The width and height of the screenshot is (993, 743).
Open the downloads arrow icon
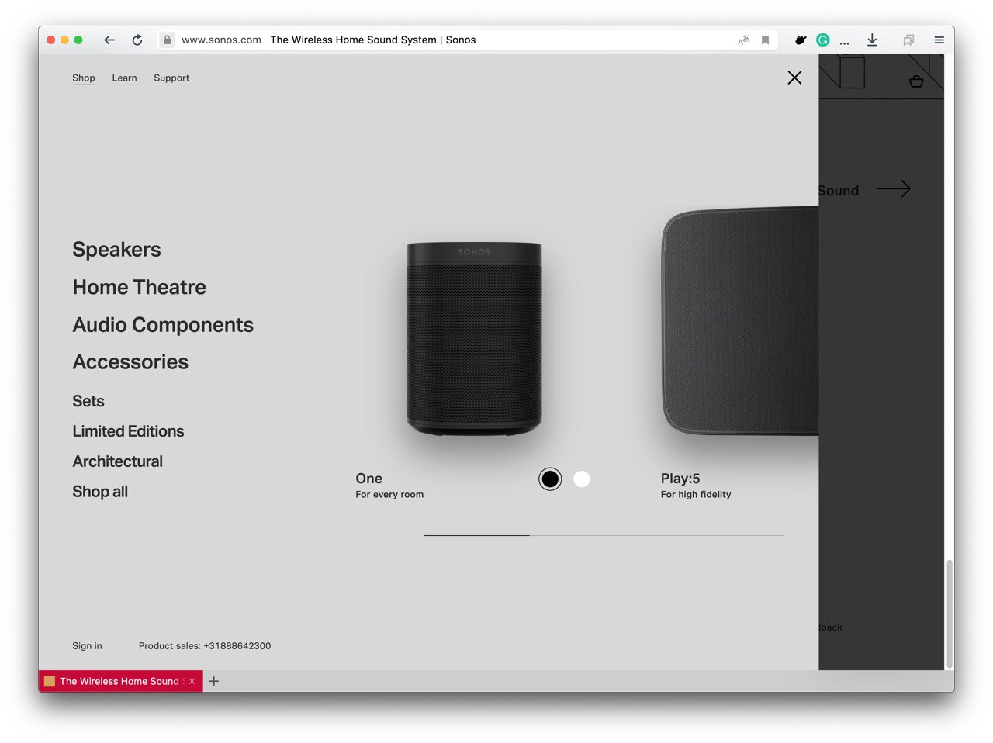pyautogui.click(x=872, y=40)
